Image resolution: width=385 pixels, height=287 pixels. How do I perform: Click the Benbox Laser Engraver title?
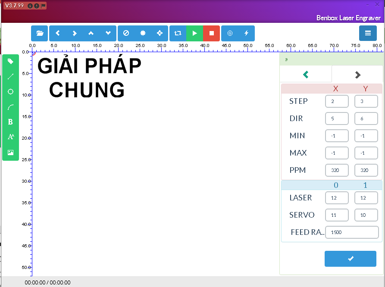pos(348,18)
